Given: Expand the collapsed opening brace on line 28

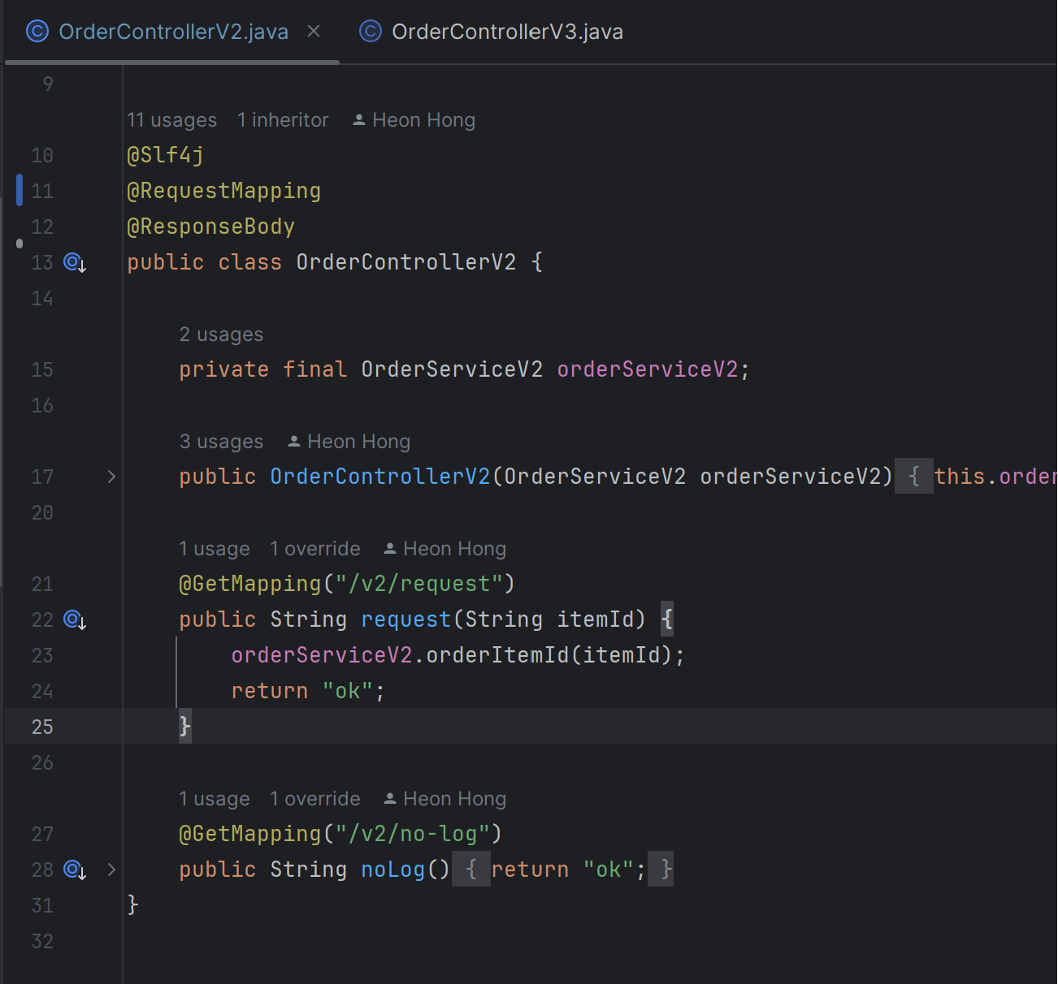Looking at the screenshot, I should coord(471,870).
